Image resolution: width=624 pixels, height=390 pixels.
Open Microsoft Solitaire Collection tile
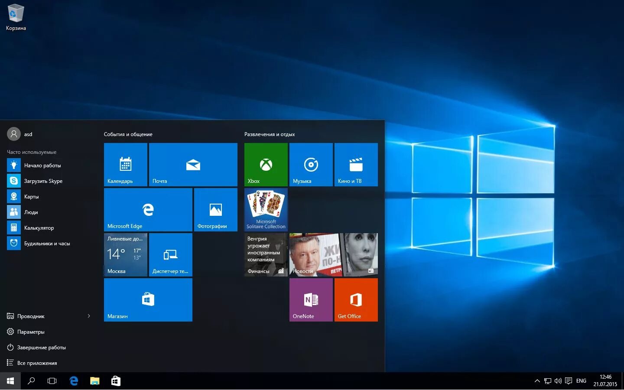(266, 210)
